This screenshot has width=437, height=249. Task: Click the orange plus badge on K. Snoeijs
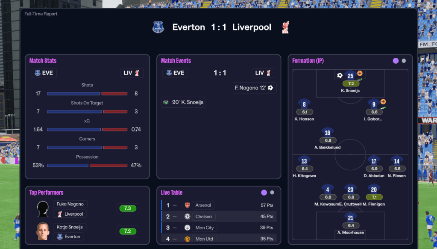tap(360, 74)
